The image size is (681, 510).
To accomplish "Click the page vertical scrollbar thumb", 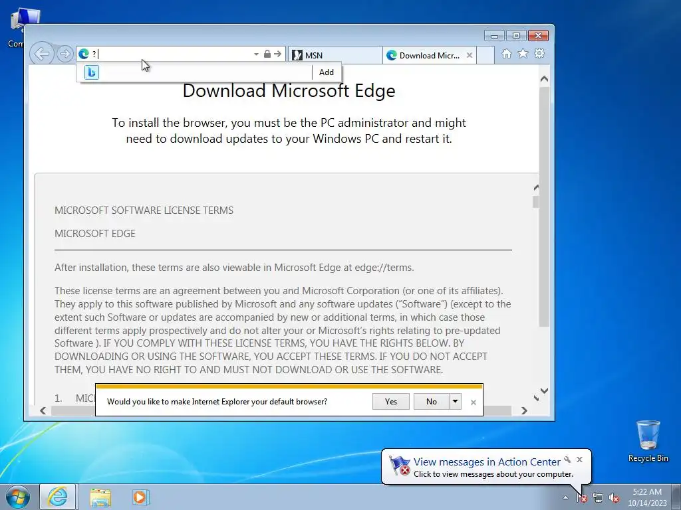I will point(544,207).
